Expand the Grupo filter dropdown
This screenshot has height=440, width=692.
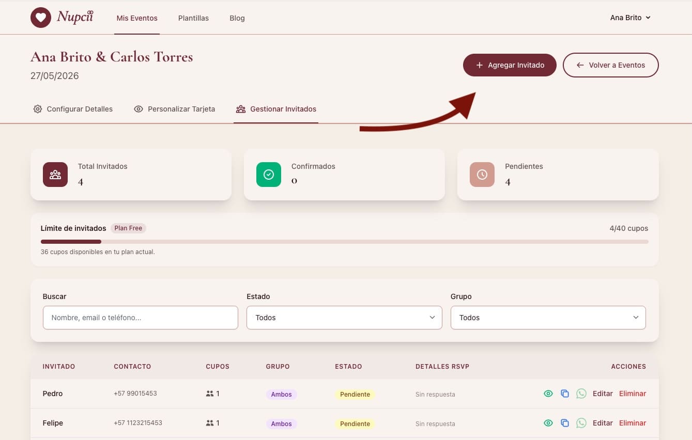(548, 318)
